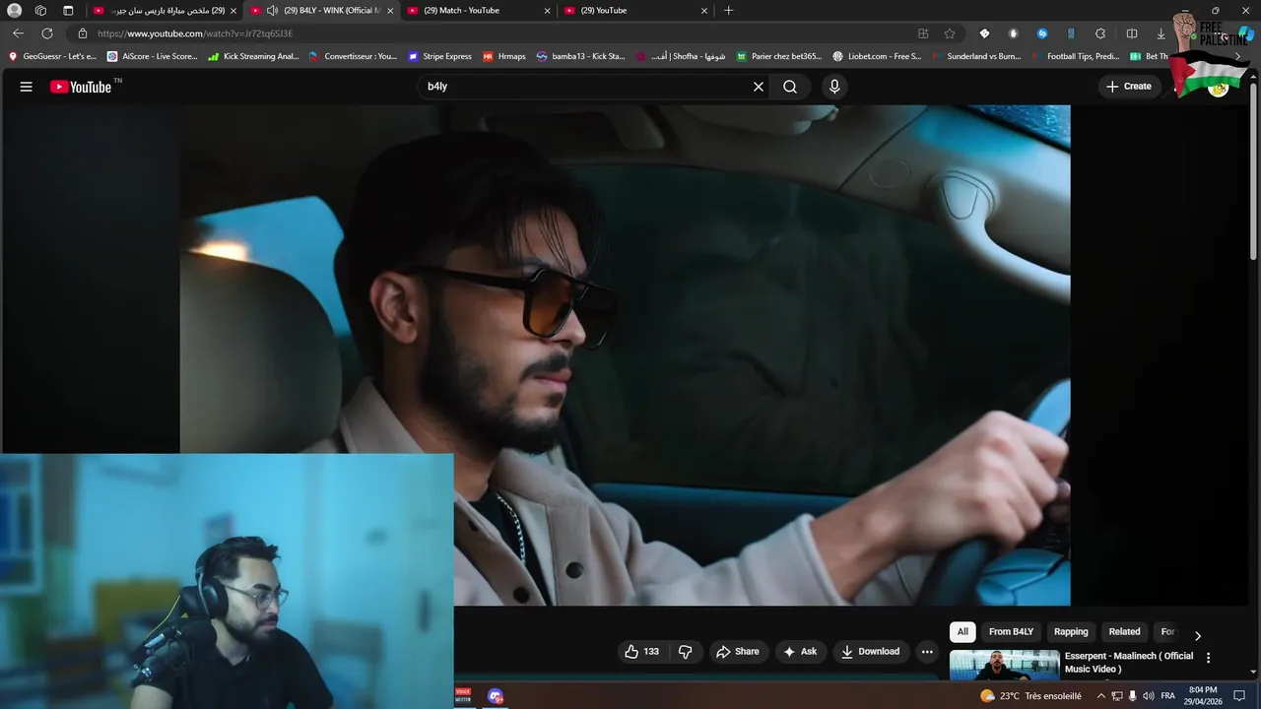This screenshot has width=1261, height=709.
Task: Close the B4LY - WINK tab
Action: point(390,11)
